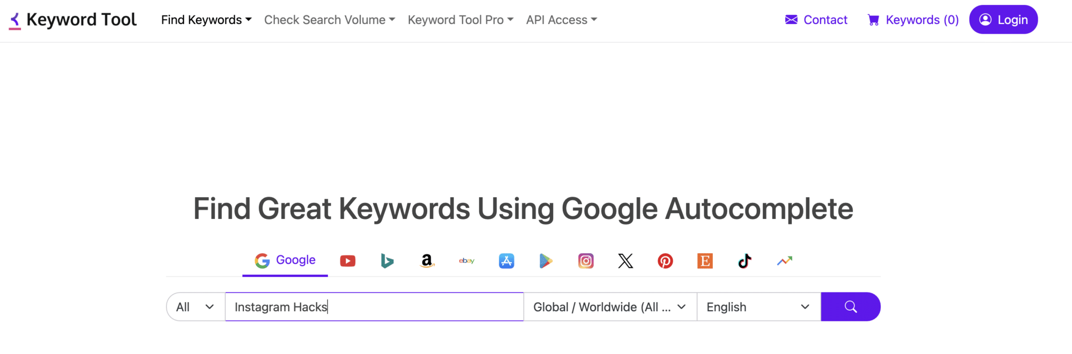1072x354 pixels.
Task: Open the All search type dropdown
Action: 196,307
